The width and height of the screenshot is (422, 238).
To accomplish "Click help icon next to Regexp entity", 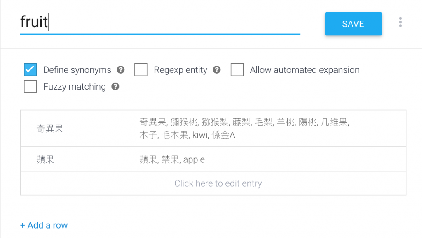I will click(217, 70).
